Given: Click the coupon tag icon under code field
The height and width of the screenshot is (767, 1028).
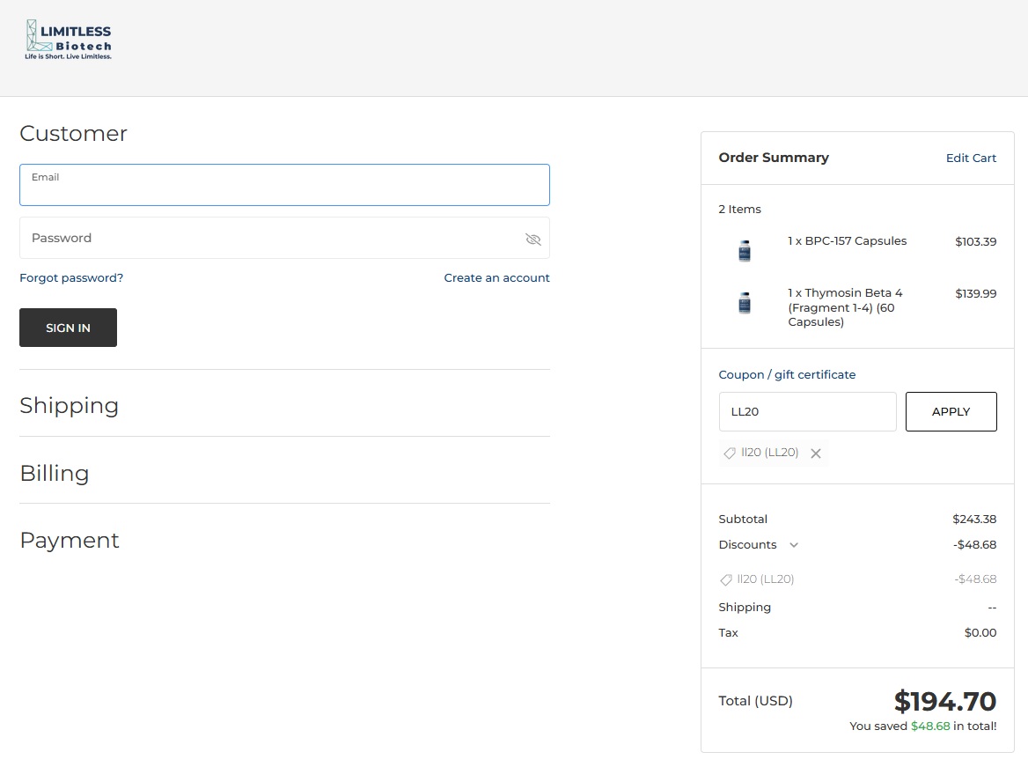Looking at the screenshot, I should (x=729, y=454).
